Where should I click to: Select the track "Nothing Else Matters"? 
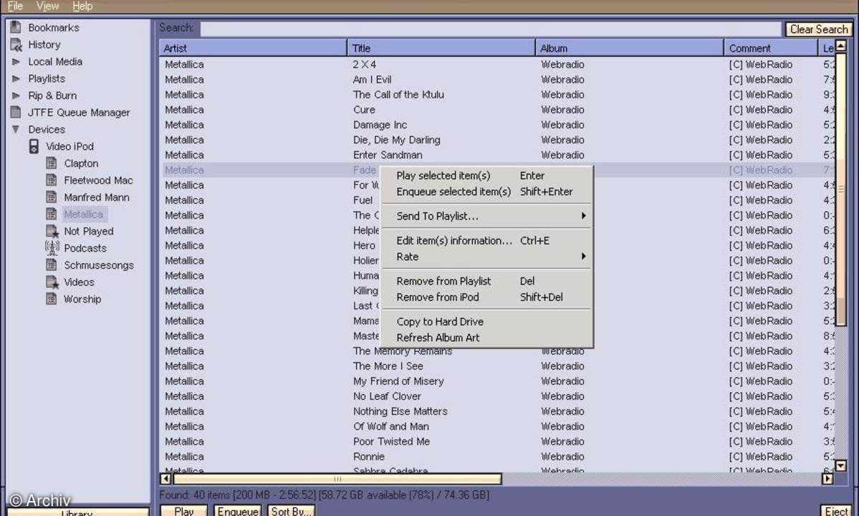[400, 411]
